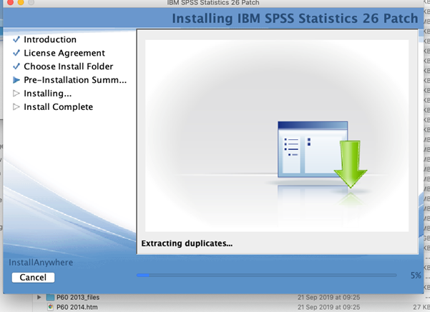Click the Cancel button

click(x=33, y=278)
